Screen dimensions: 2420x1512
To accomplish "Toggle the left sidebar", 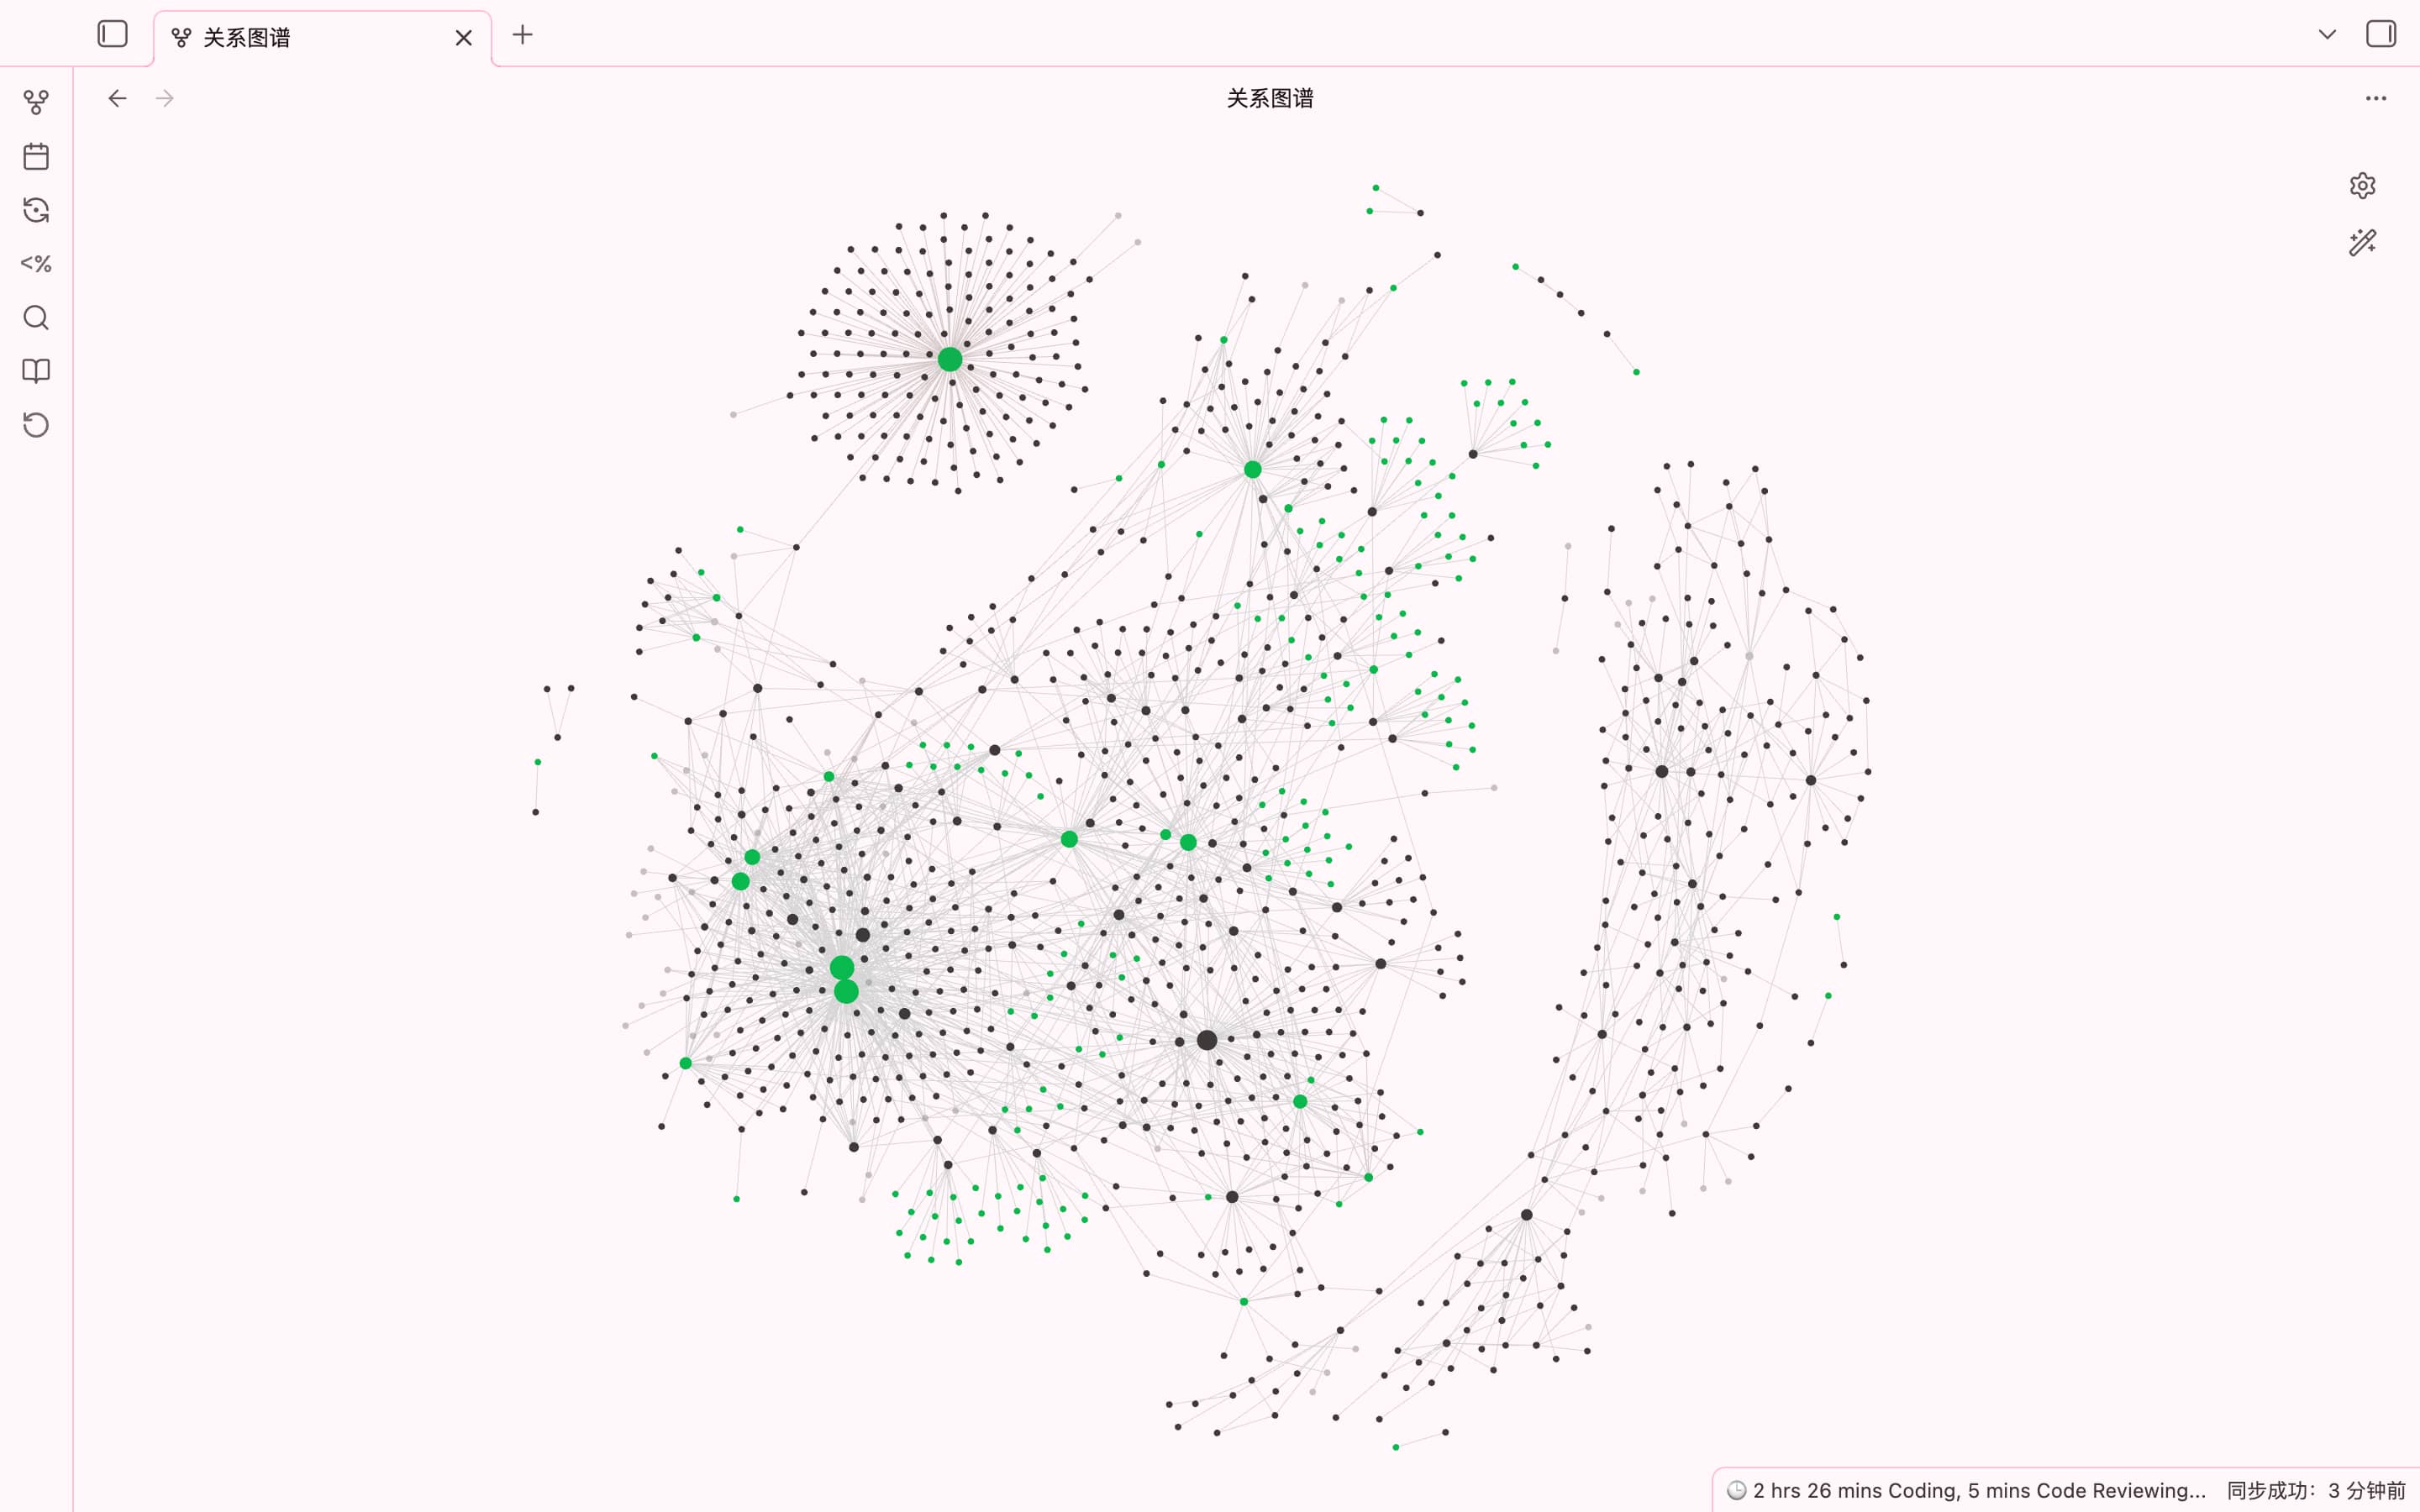I will [x=112, y=34].
